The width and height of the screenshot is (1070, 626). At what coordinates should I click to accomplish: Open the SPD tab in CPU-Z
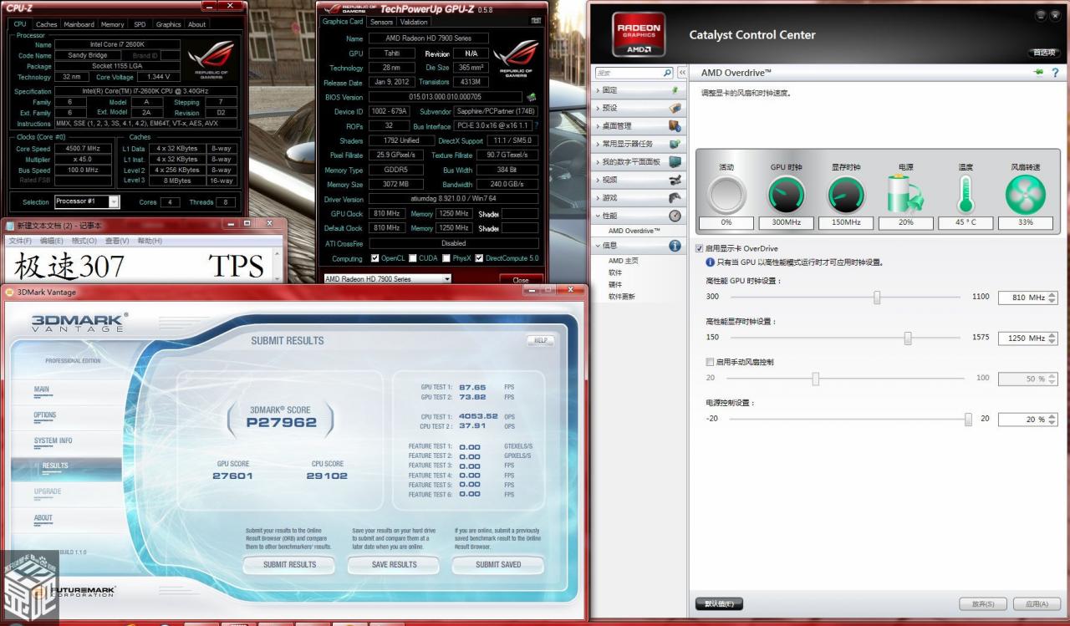point(140,24)
